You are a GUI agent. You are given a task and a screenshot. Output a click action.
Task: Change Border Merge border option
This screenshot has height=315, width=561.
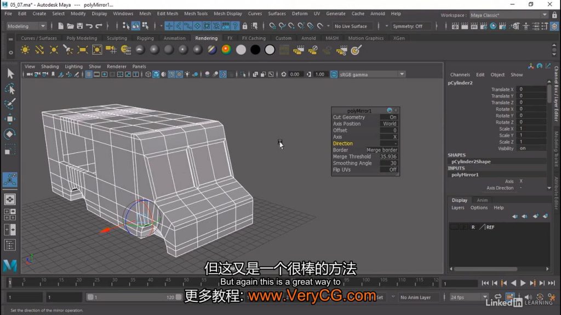(381, 150)
